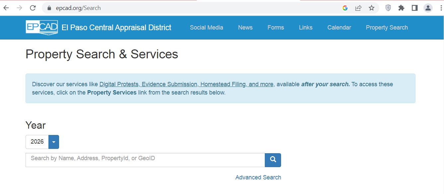Follow the Digital Protests, Evidence Submission link
Viewport: 444px width, 194px height.
tap(186, 84)
